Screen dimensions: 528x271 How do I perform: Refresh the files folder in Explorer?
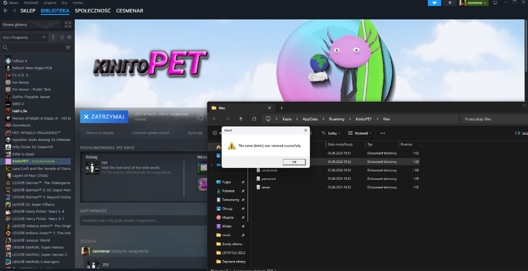pos(254,119)
